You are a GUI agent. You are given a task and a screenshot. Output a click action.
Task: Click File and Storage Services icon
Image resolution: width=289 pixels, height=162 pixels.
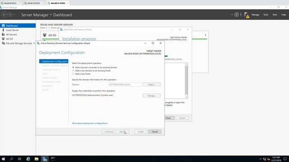point(3,43)
